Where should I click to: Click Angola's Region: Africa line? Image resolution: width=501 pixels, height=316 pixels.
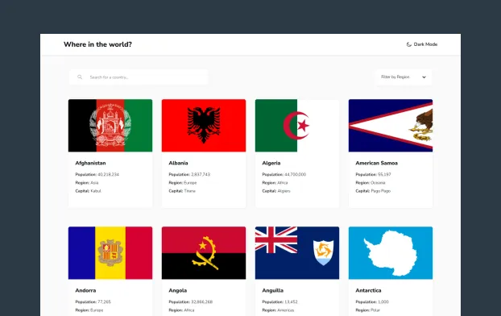tap(181, 310)
